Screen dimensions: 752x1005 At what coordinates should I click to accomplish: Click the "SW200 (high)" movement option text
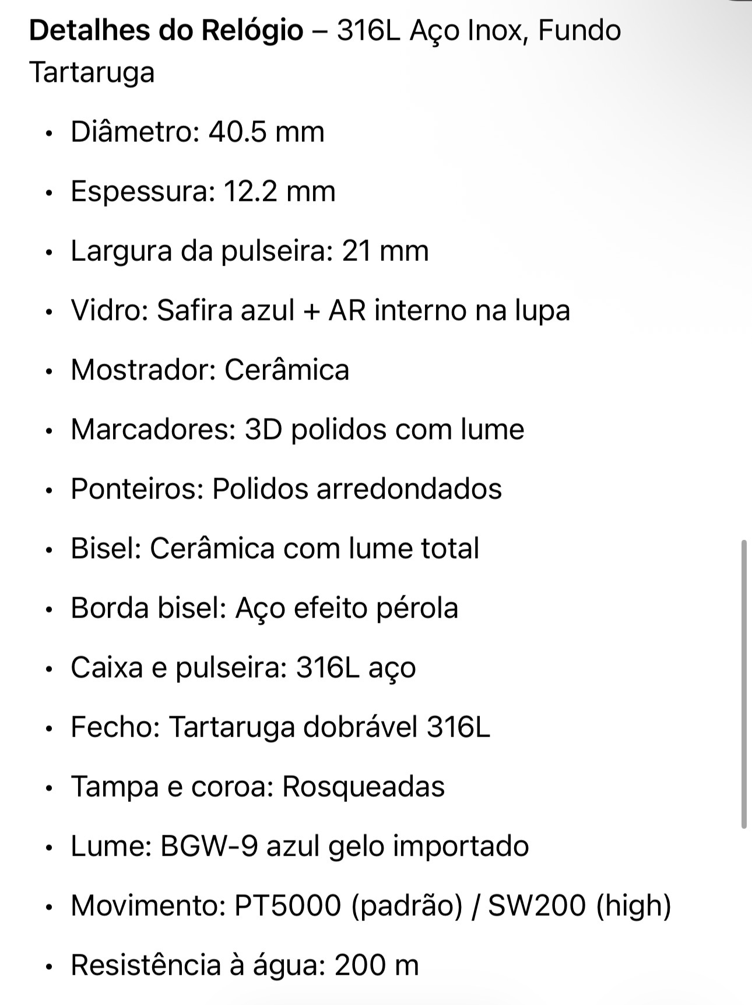pyautogui.click(x=579, y=906)
